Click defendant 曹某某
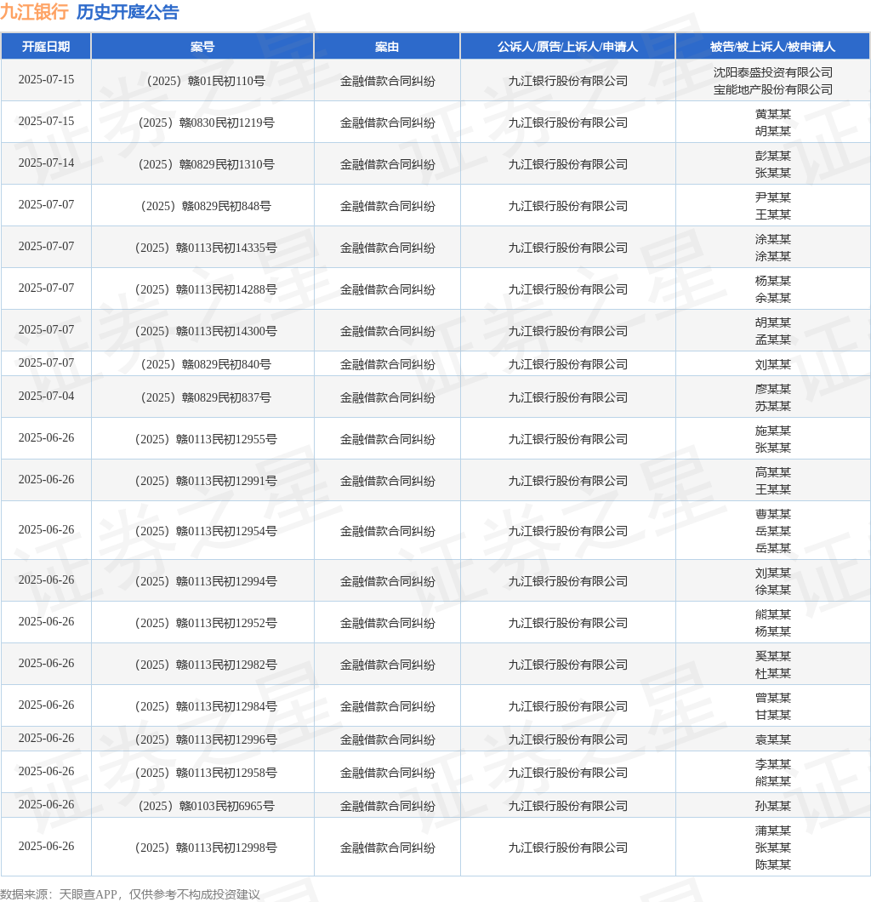871x902 pixels. pos(772,514)
